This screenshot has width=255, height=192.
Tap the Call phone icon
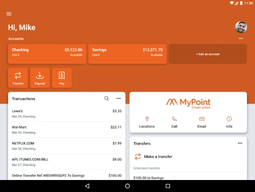174,119
